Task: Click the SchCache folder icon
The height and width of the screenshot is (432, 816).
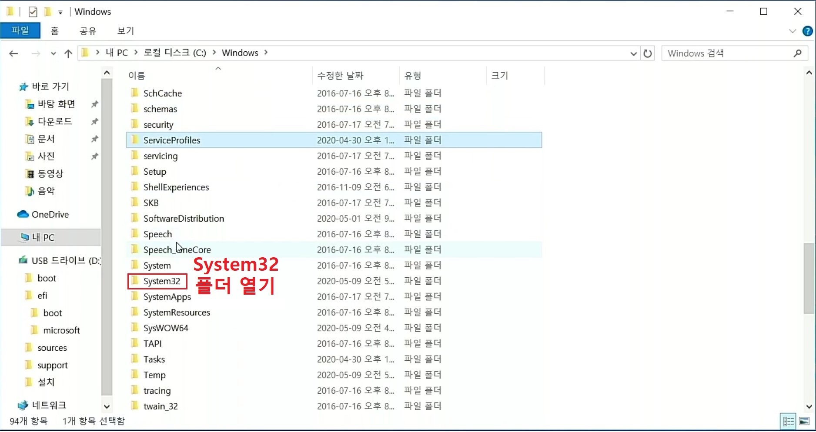Action: [x=135, y=93]
